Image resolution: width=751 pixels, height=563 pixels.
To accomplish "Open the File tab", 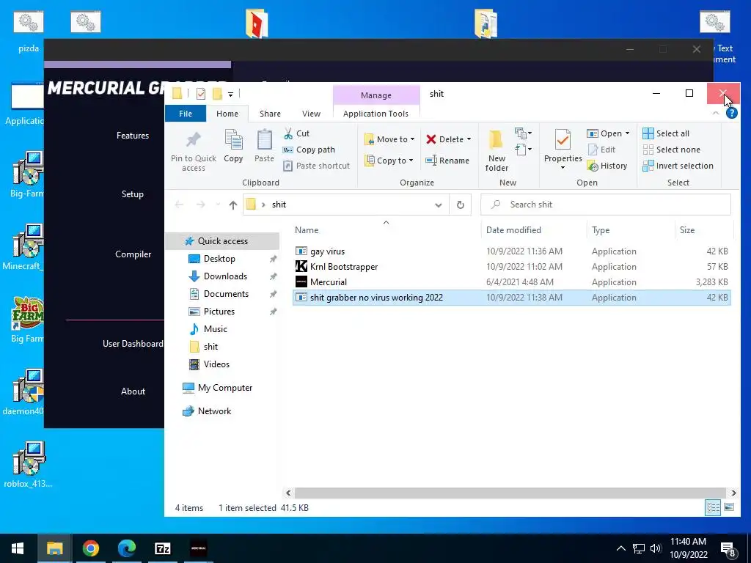I will pos(186,114).
